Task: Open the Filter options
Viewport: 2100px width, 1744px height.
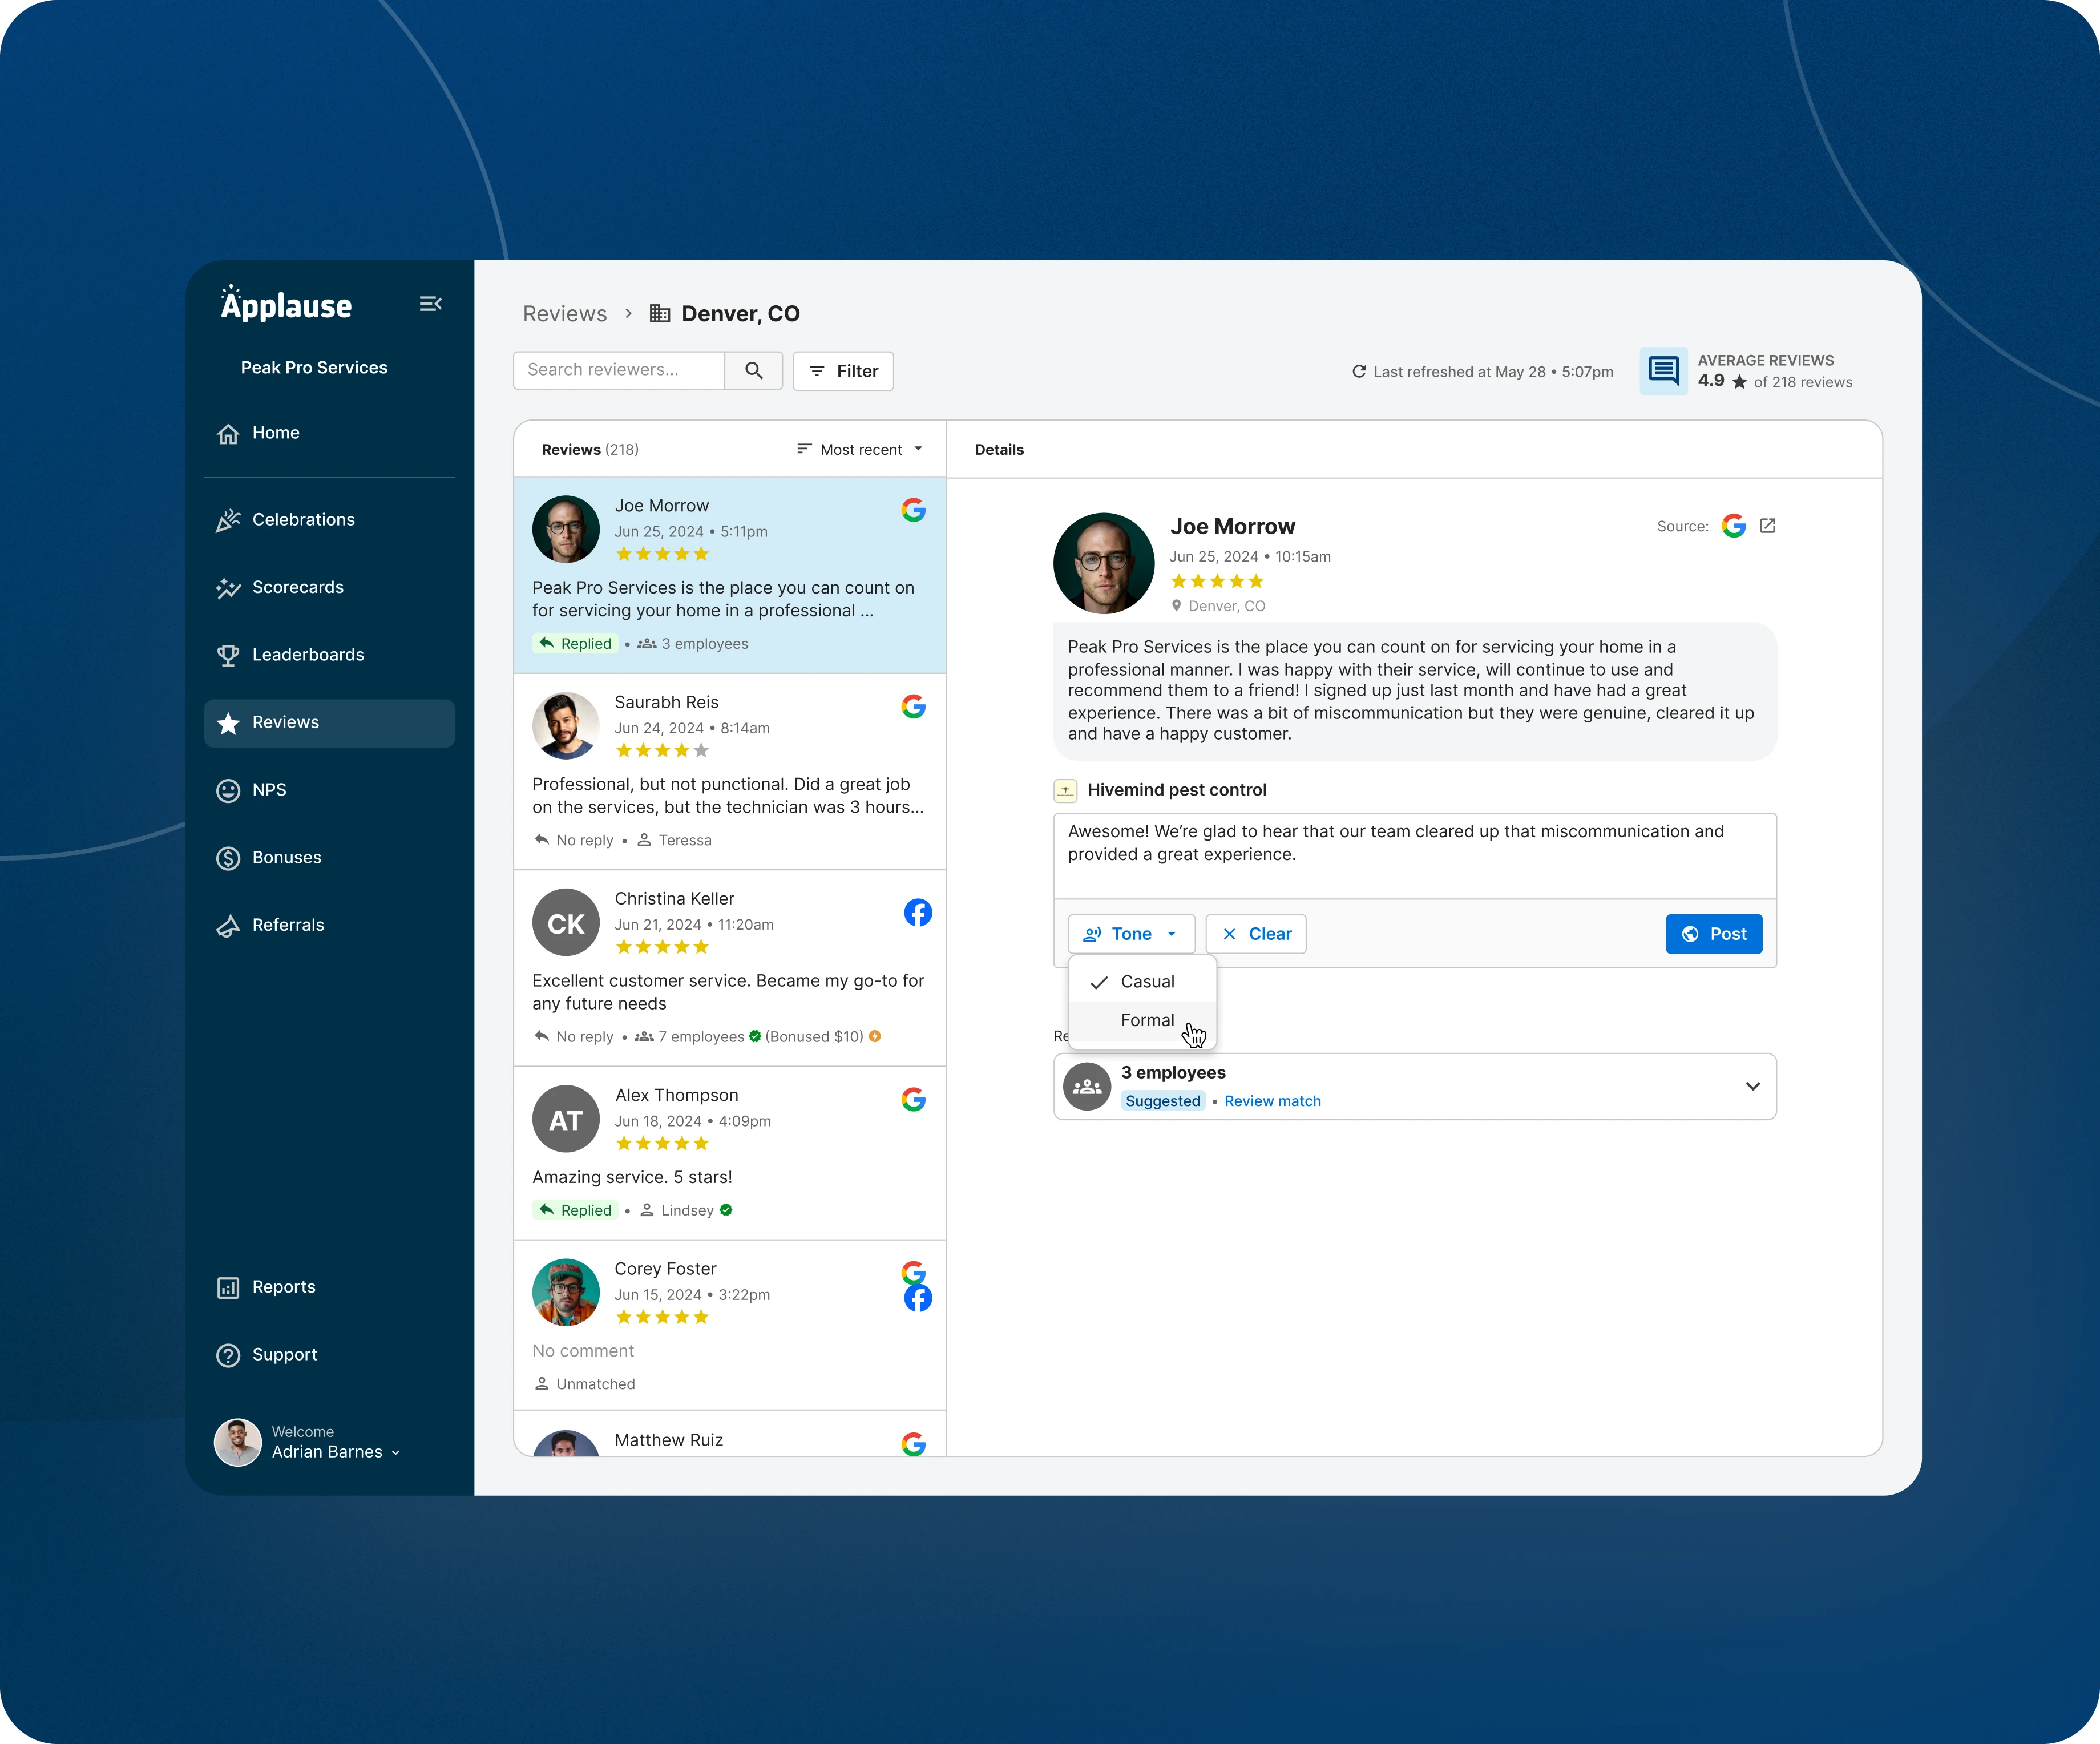Action: [843, 371]
